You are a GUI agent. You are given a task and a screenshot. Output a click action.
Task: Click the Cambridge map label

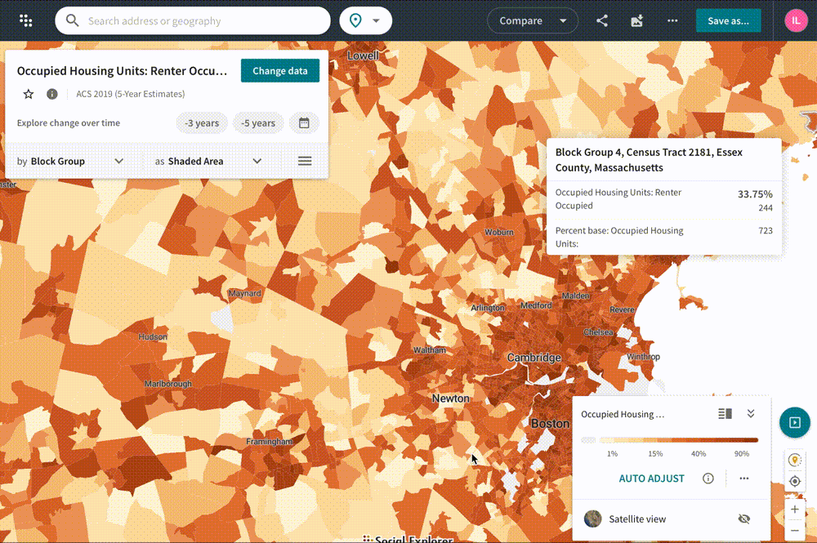tap(534, 358)
